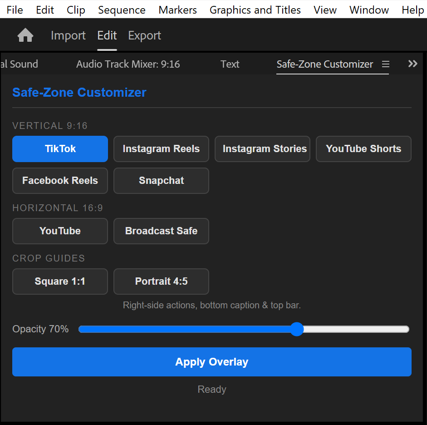Click the Ready status text
The height and width of the screenshot is (425, 427).
212,389
